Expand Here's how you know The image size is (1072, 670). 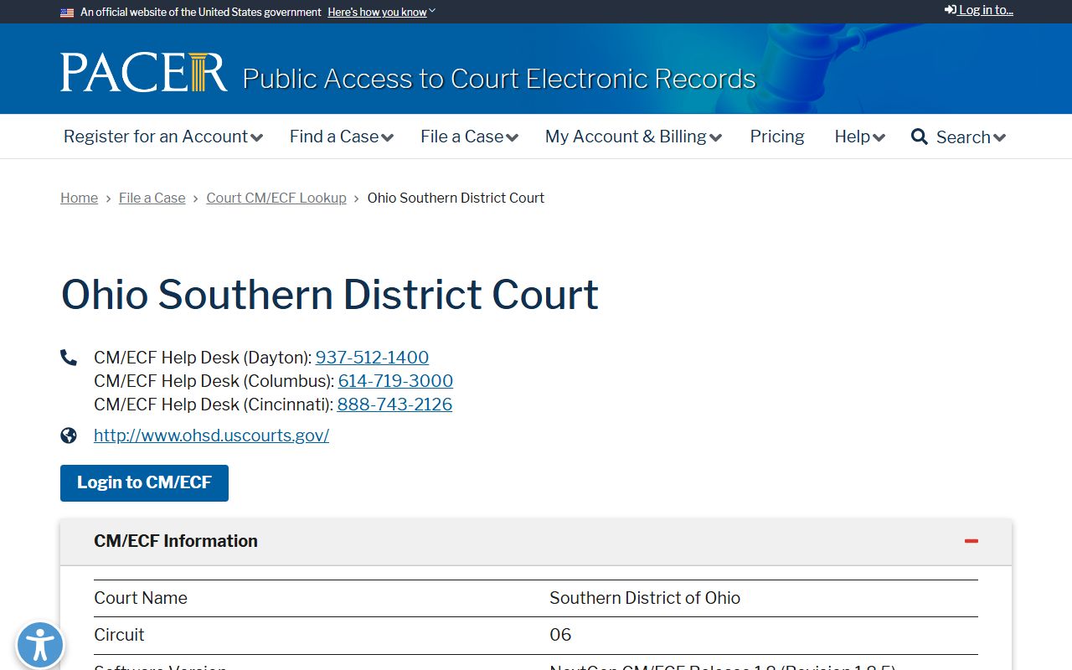pyautogui.click(x=381, y=13)
